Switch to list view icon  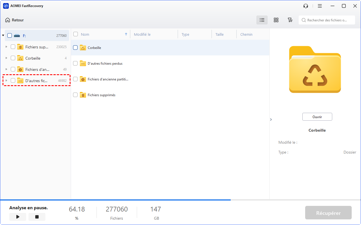[262, 20]
